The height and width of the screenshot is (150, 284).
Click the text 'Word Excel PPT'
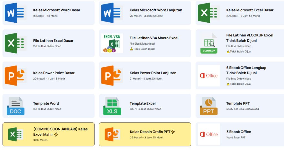[x=236, y=138]
